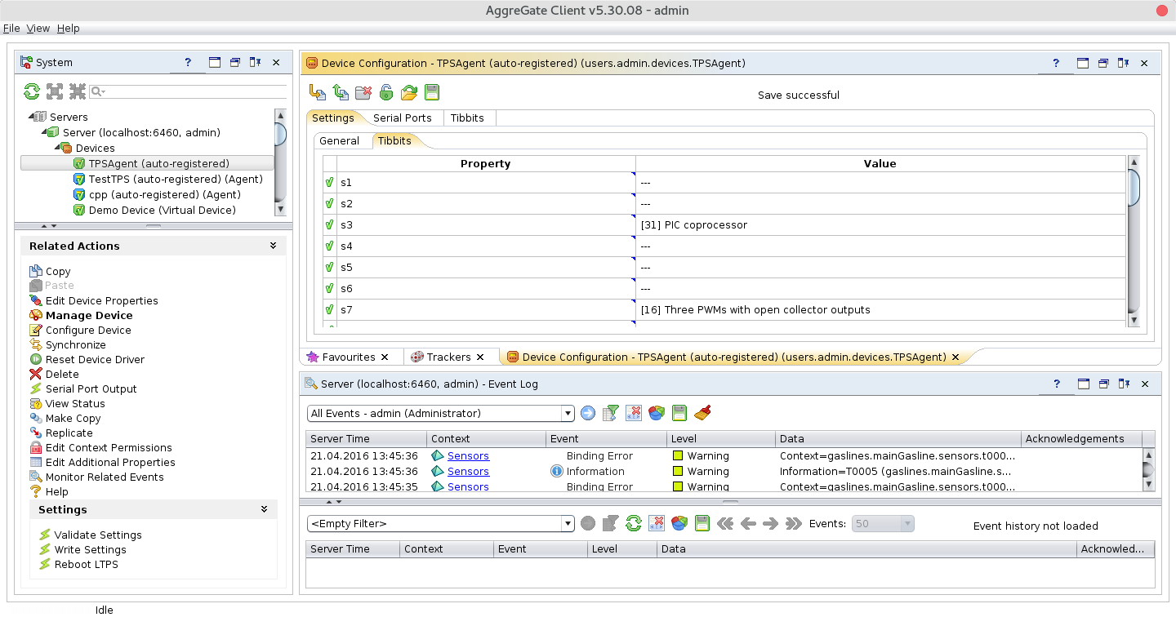
Task: Switch to the General sub-tab
Action: click(339, 140)
